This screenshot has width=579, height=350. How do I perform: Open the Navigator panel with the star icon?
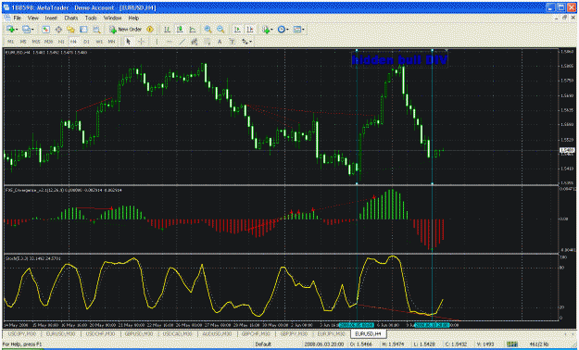click(x=71, y=30)
